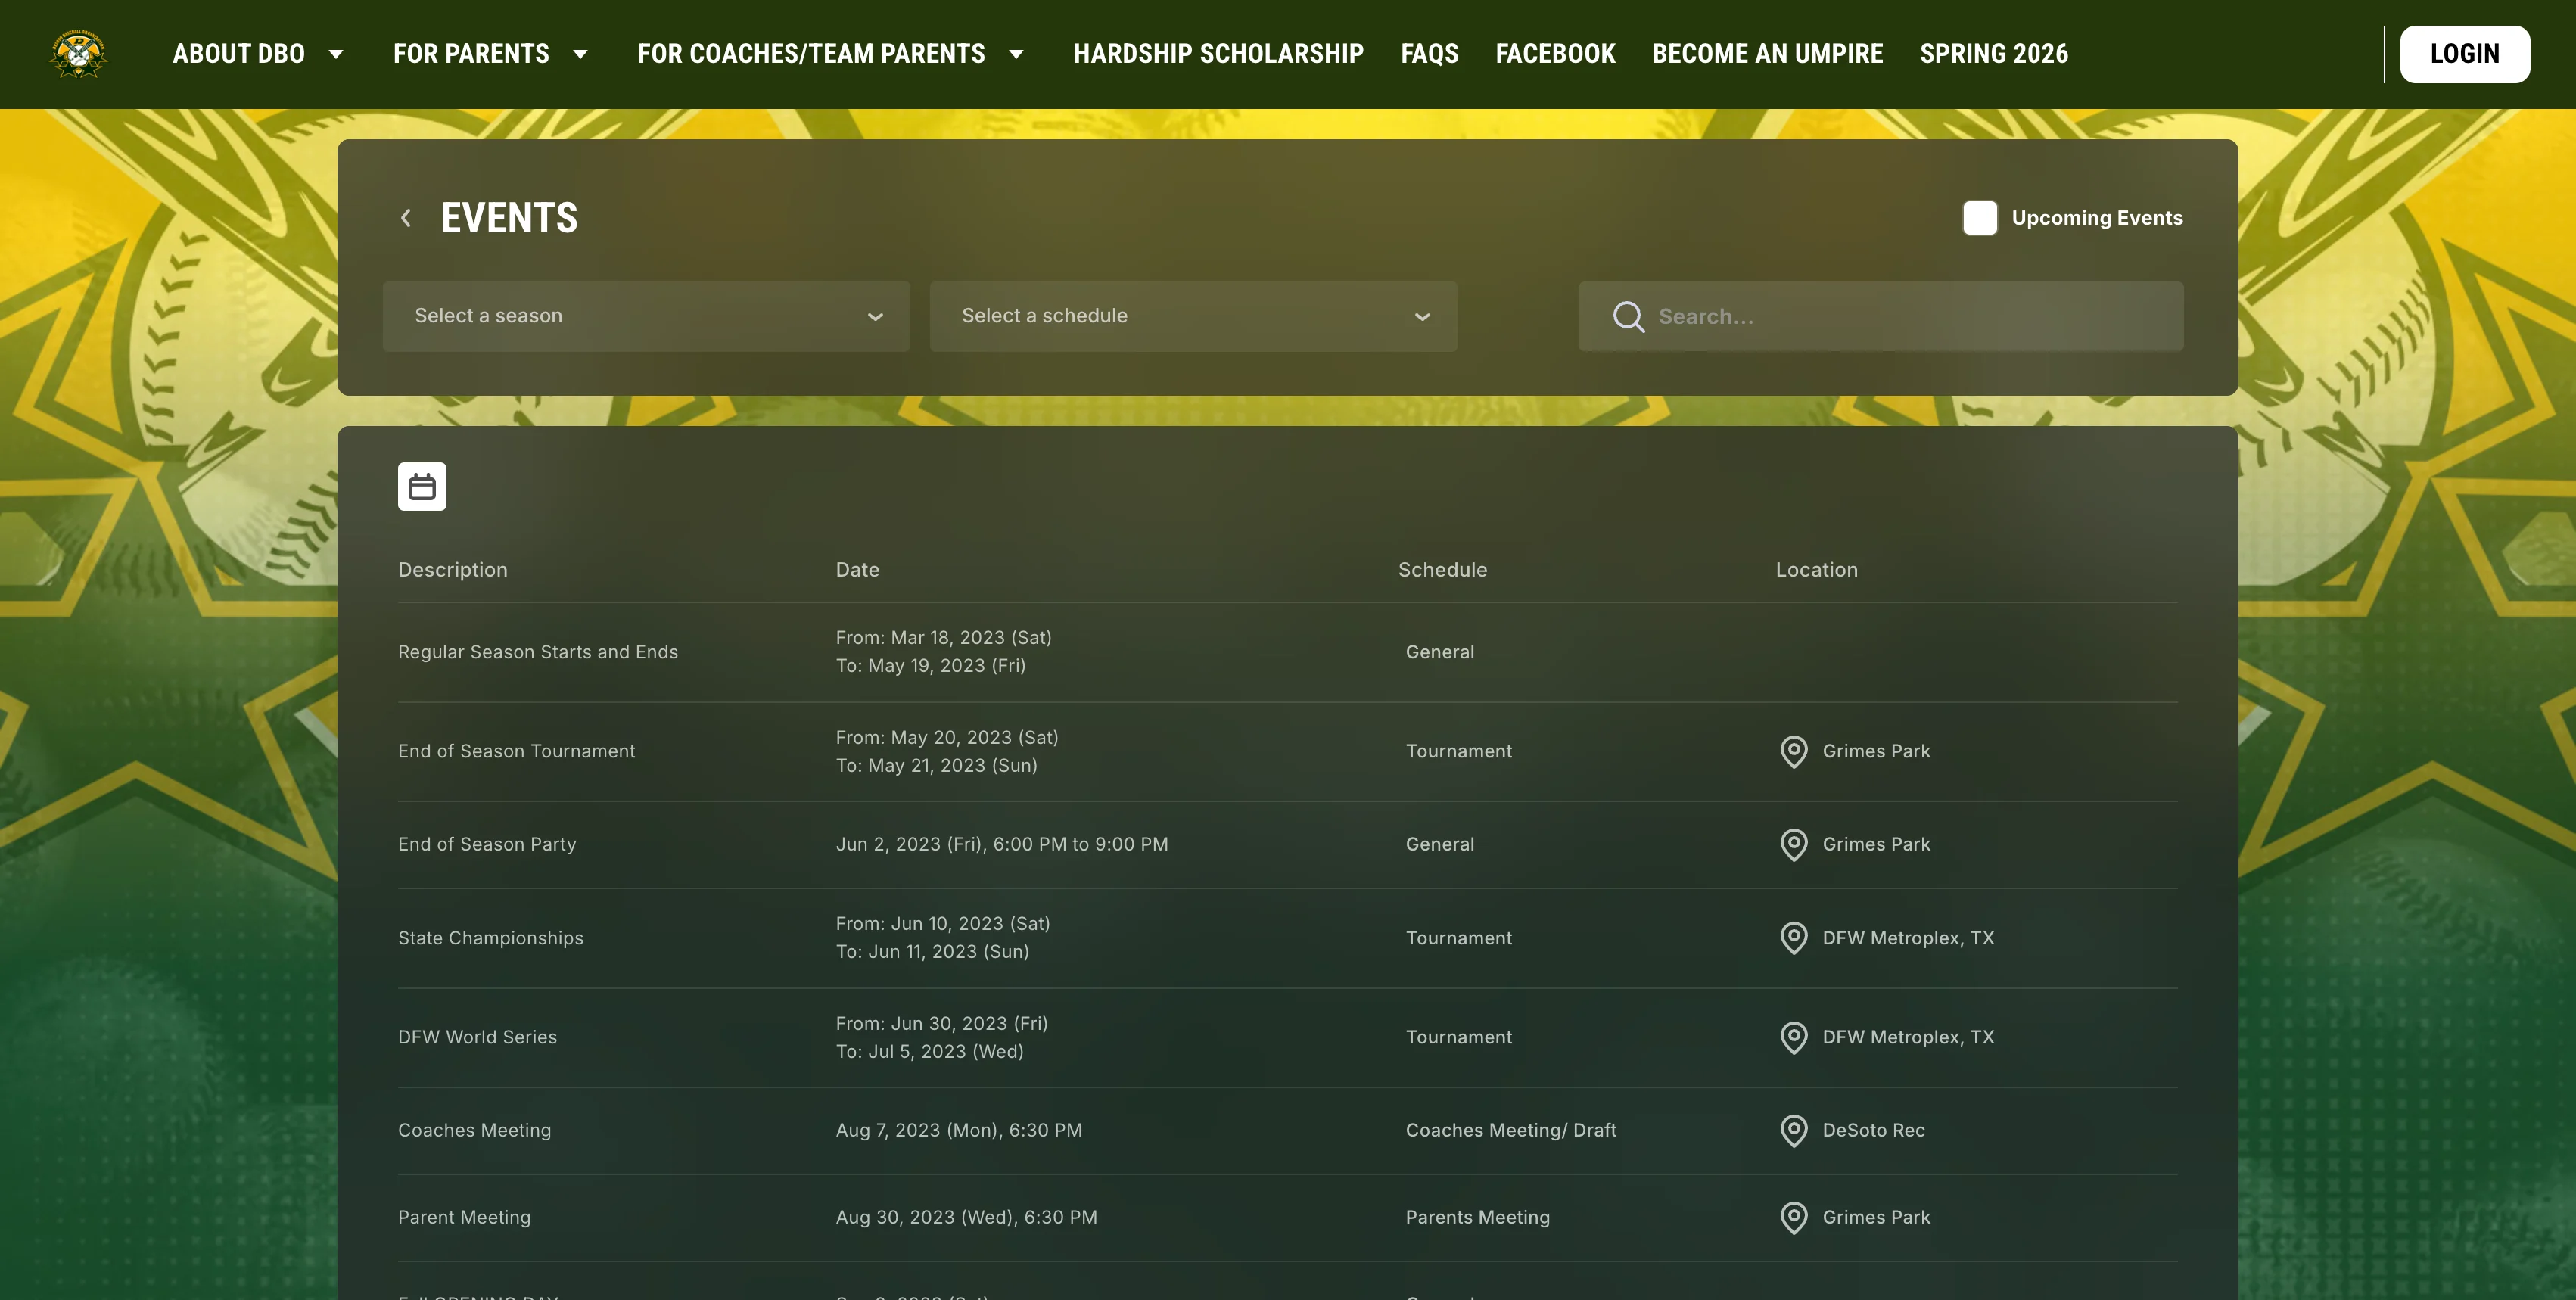Viewport: 2576px width, 1300px height.
Task: Click Grimes Park location for Parent Meeting
Action: point(1876,1217)
